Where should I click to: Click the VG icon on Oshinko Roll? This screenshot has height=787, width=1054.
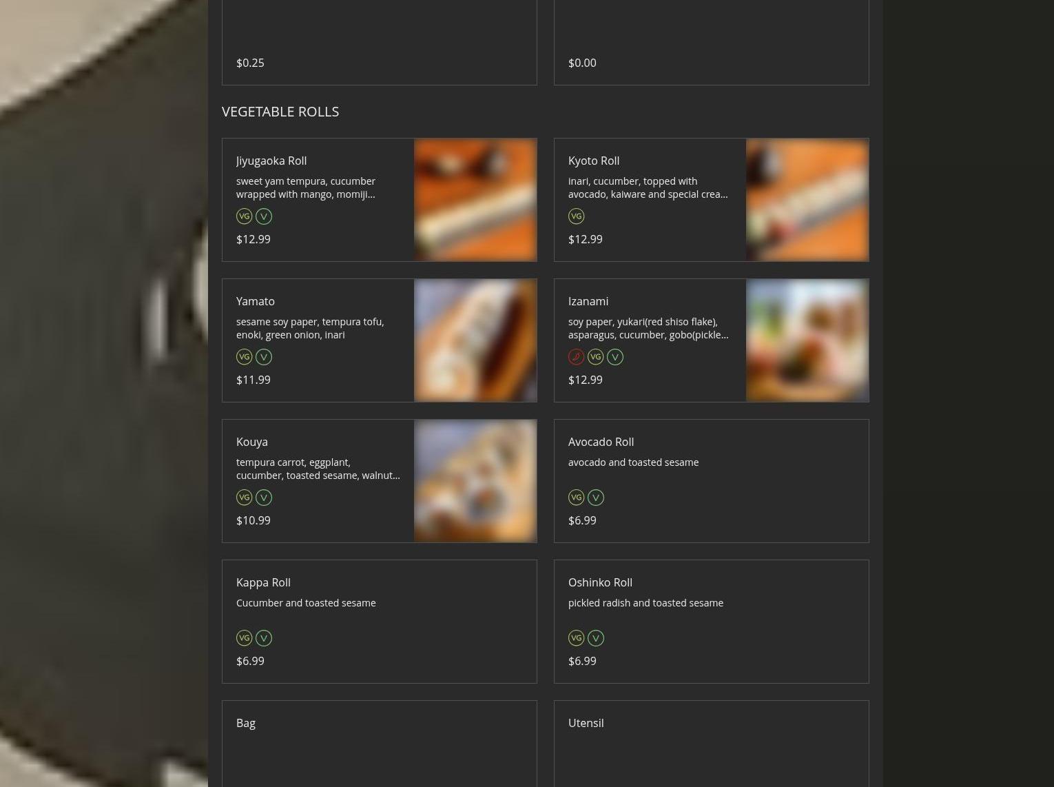click(576, 638)
